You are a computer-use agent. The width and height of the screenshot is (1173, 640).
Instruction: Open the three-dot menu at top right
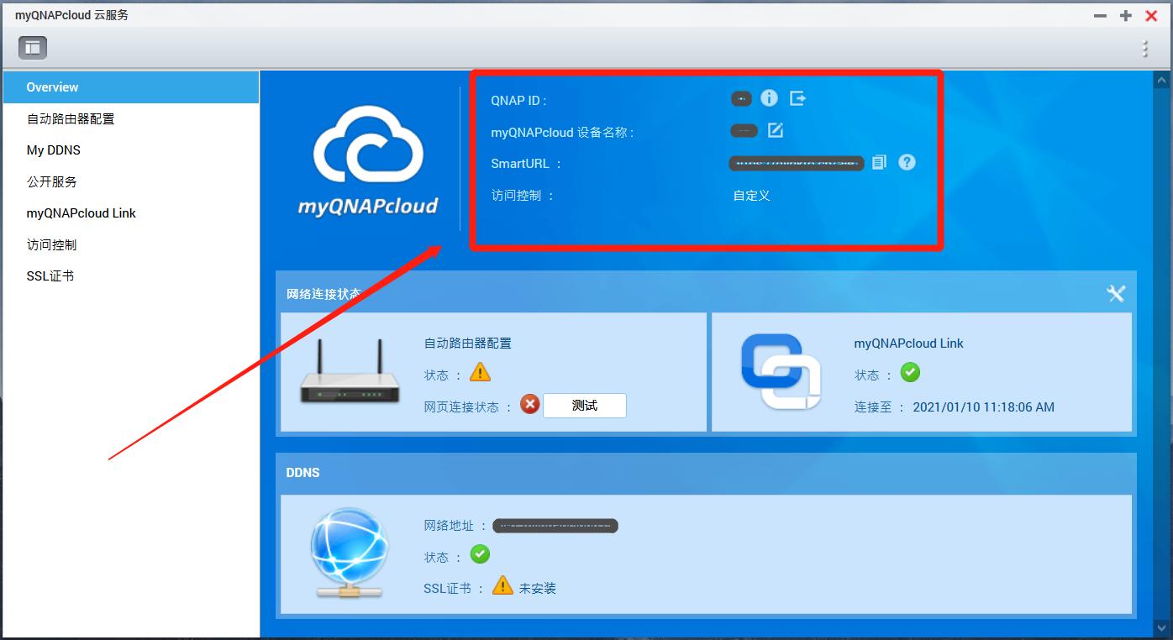coord(1144,48)
